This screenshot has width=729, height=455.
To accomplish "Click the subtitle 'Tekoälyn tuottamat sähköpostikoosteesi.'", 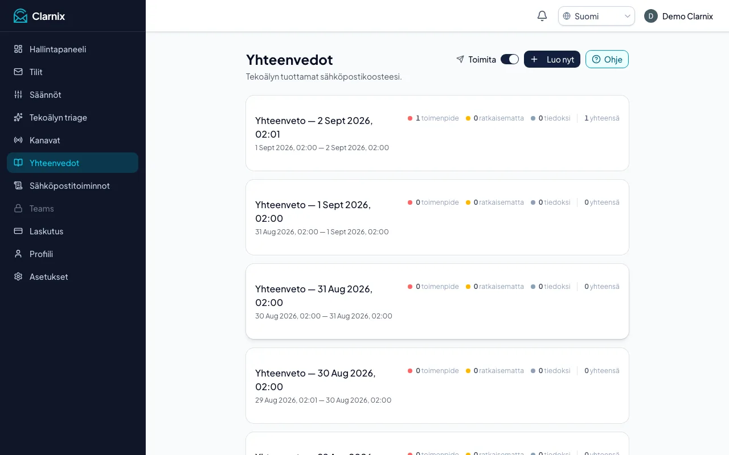I will [x=324, y=77].
